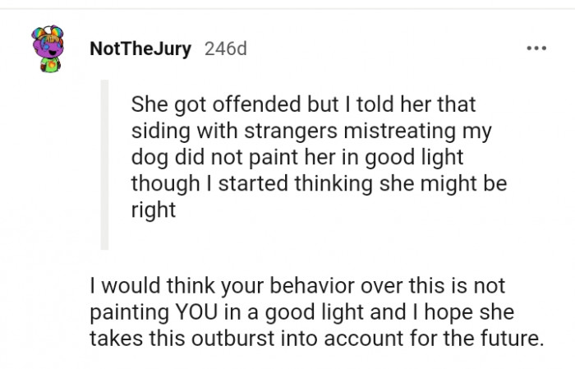Click the 246d comment timestamp
Viewport: 575px width, 369px height.
(224, 48)
